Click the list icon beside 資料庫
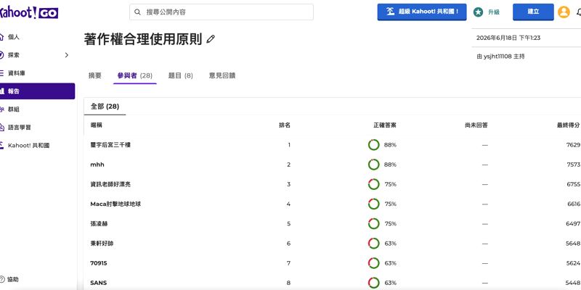Screen dimensions: 581x290 pyautogui.click(x=1, y=73)
